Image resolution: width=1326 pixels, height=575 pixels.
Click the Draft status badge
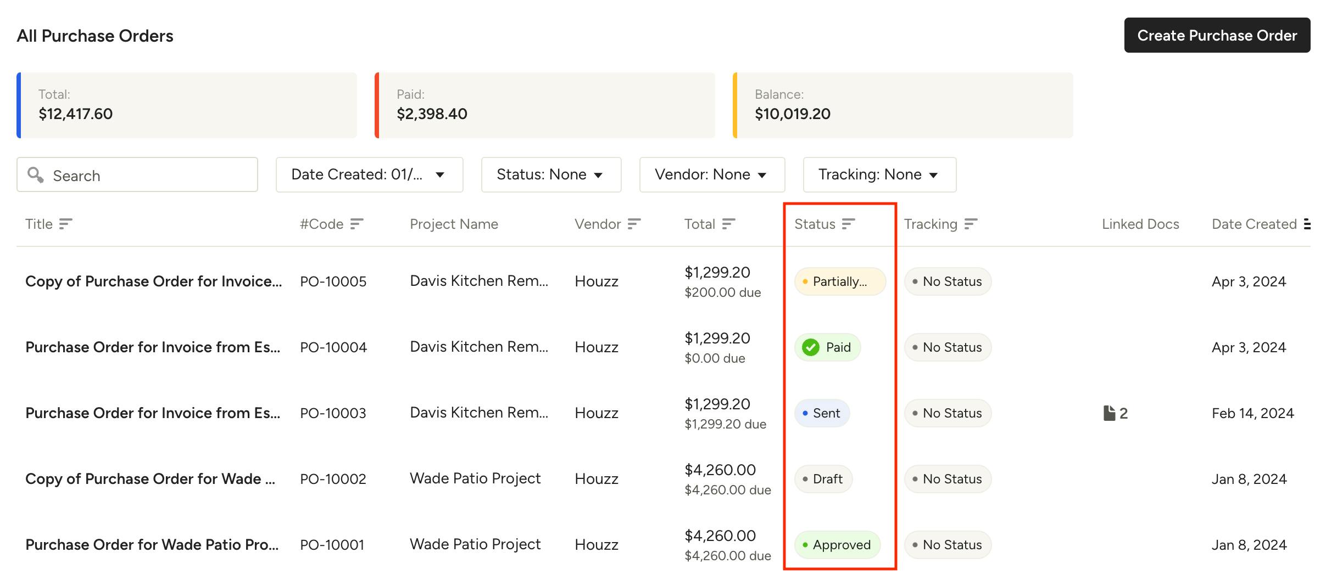[823, 479]
